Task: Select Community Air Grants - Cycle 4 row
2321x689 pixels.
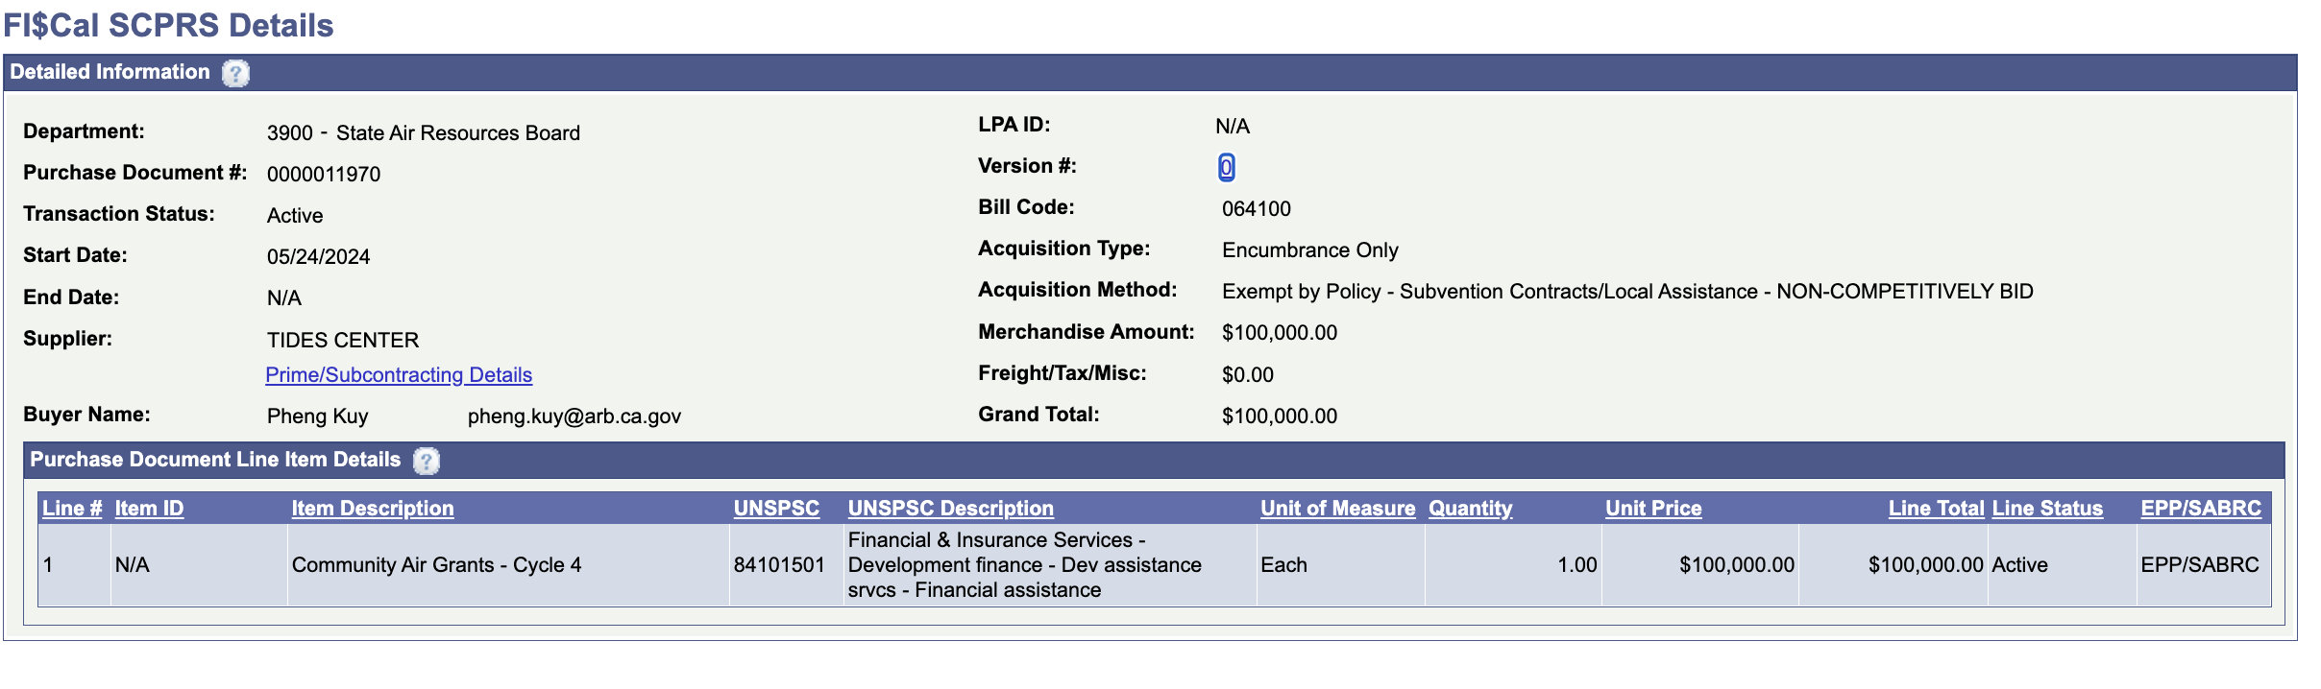Action: [x=1155, y=565]
